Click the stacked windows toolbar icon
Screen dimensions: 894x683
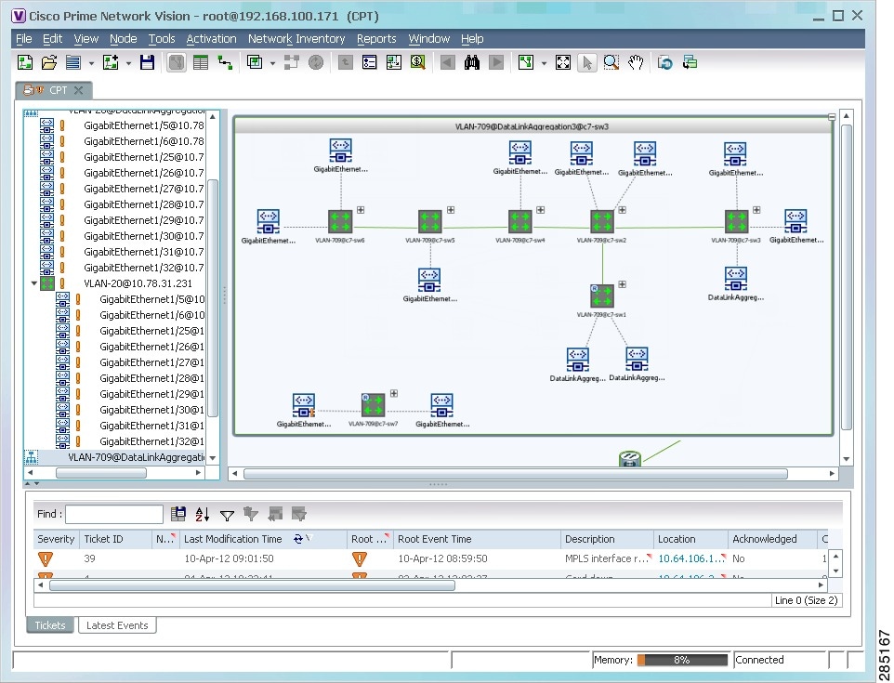[690, 62]
